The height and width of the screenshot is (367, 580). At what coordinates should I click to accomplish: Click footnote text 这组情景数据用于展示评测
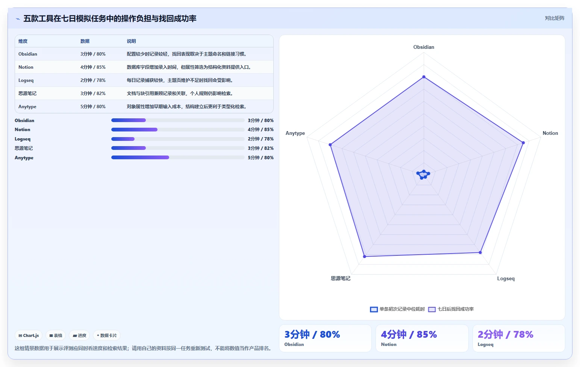[x=144, y=349]
